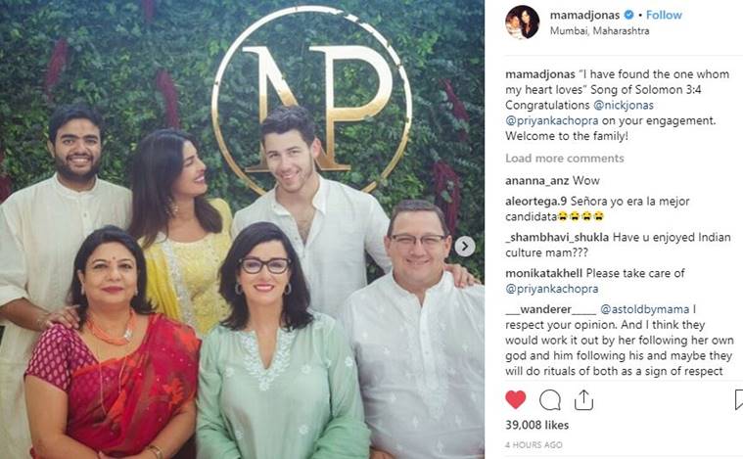This screenshot has width=743, height=459.
Task: Follow the mamadjonas account
Action: (664, 15)
